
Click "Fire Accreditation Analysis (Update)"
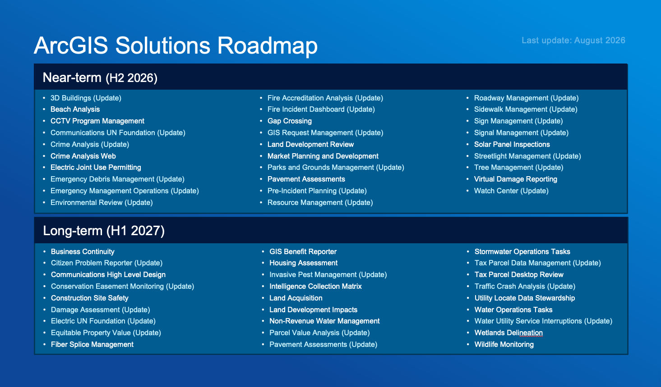325,98
